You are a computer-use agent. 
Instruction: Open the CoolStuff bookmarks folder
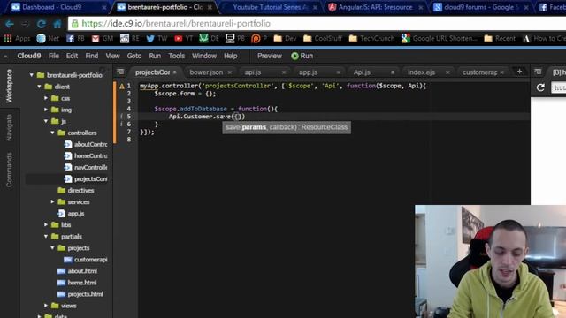pyautogui.click(x=323, y=38)
